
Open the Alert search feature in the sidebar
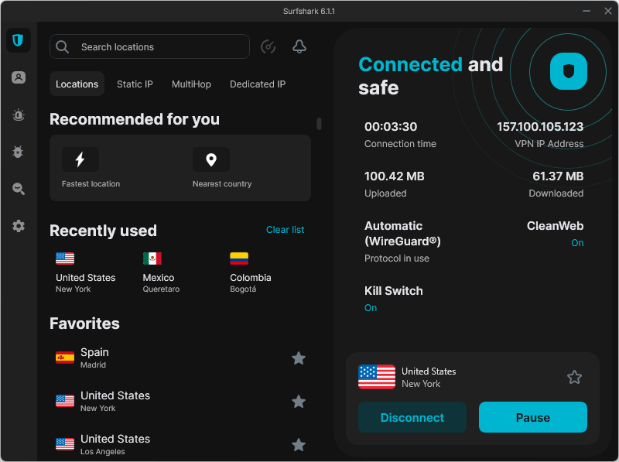coord(19,115)
